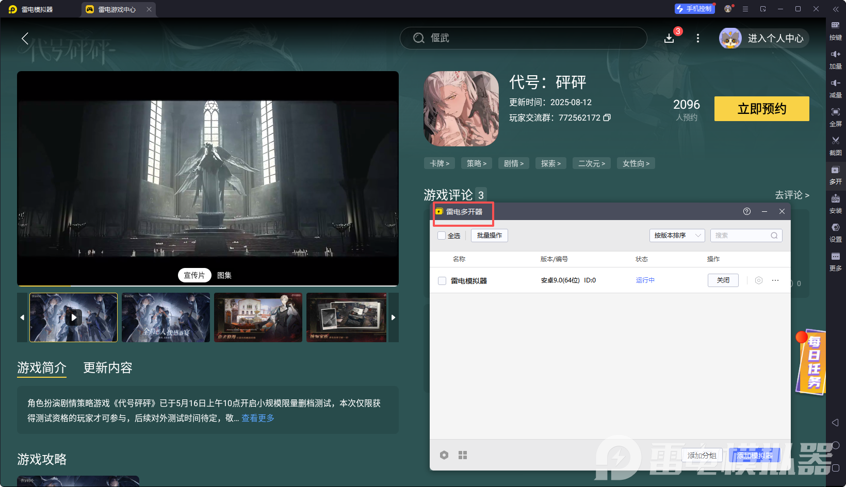Image resolution: width=846 pixels, height=487 pixels.
Task: Open the keyboard mapping (按键) sidebar tool
Action: 836,31
